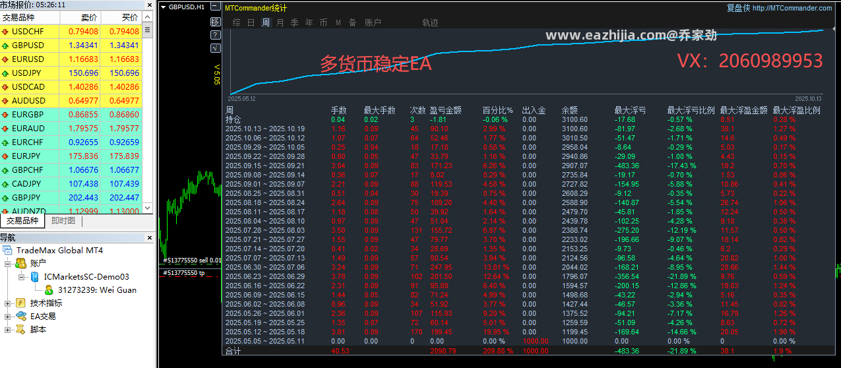Collapse the ICMarketsSC-Demo03 node
The width and height of the screenshot is (841, 368).
pos(21,277)
